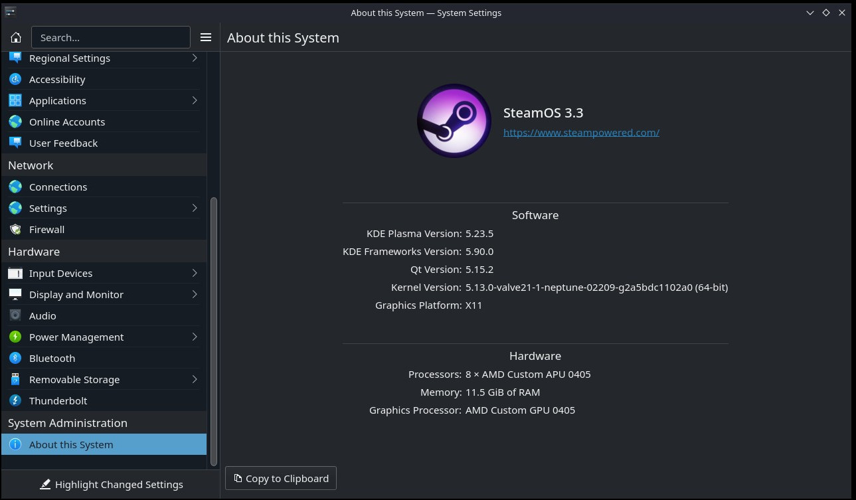The width and height of the screenshot is (856, 500).
Task: Click the Removable Storage icon
Action: pyautogui.click(x=15, y=379)
